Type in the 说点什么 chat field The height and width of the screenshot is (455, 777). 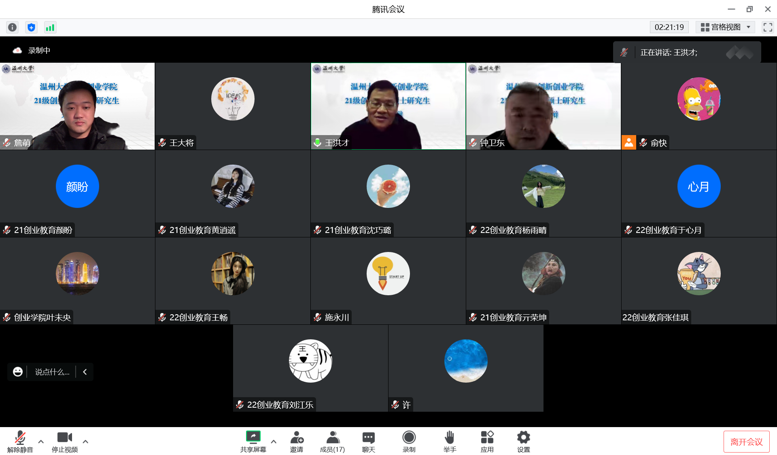click(52, 372)
